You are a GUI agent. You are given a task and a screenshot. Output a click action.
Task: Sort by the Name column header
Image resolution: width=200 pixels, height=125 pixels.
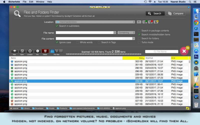click(x=66, y=58)
